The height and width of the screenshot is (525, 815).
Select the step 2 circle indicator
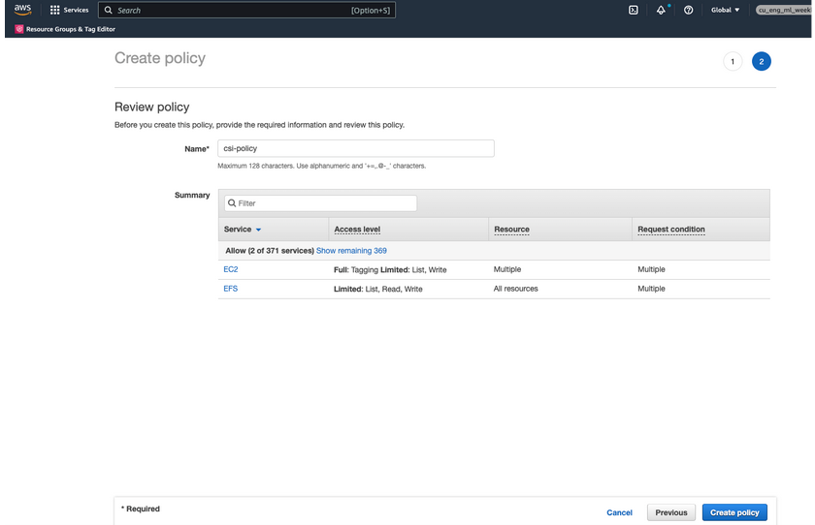pos(762,61)
